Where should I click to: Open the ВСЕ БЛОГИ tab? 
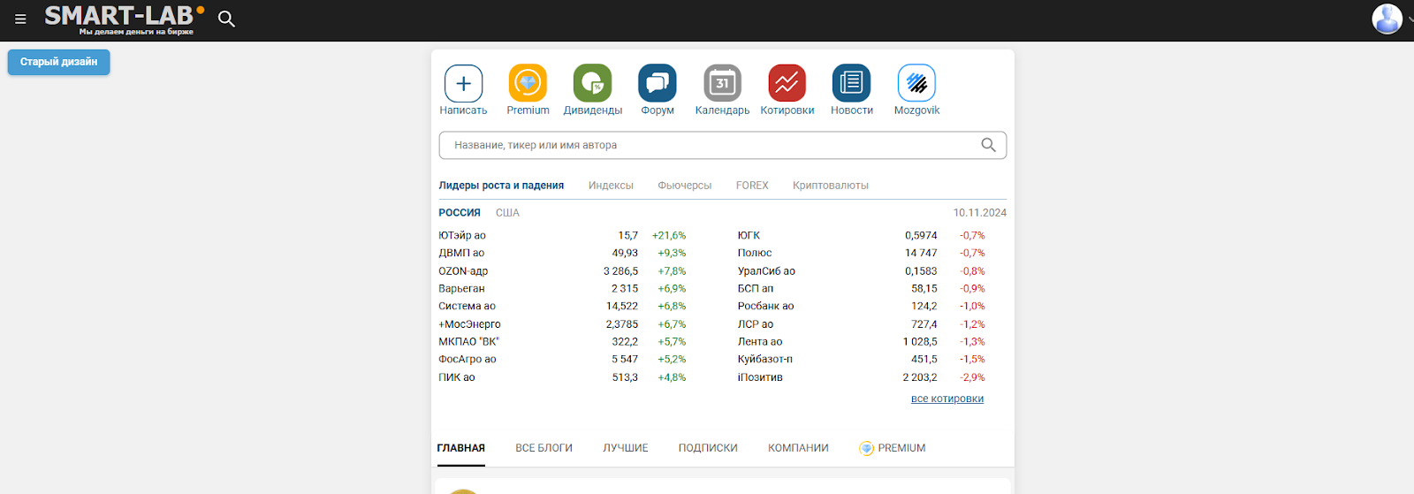point(544,448)
